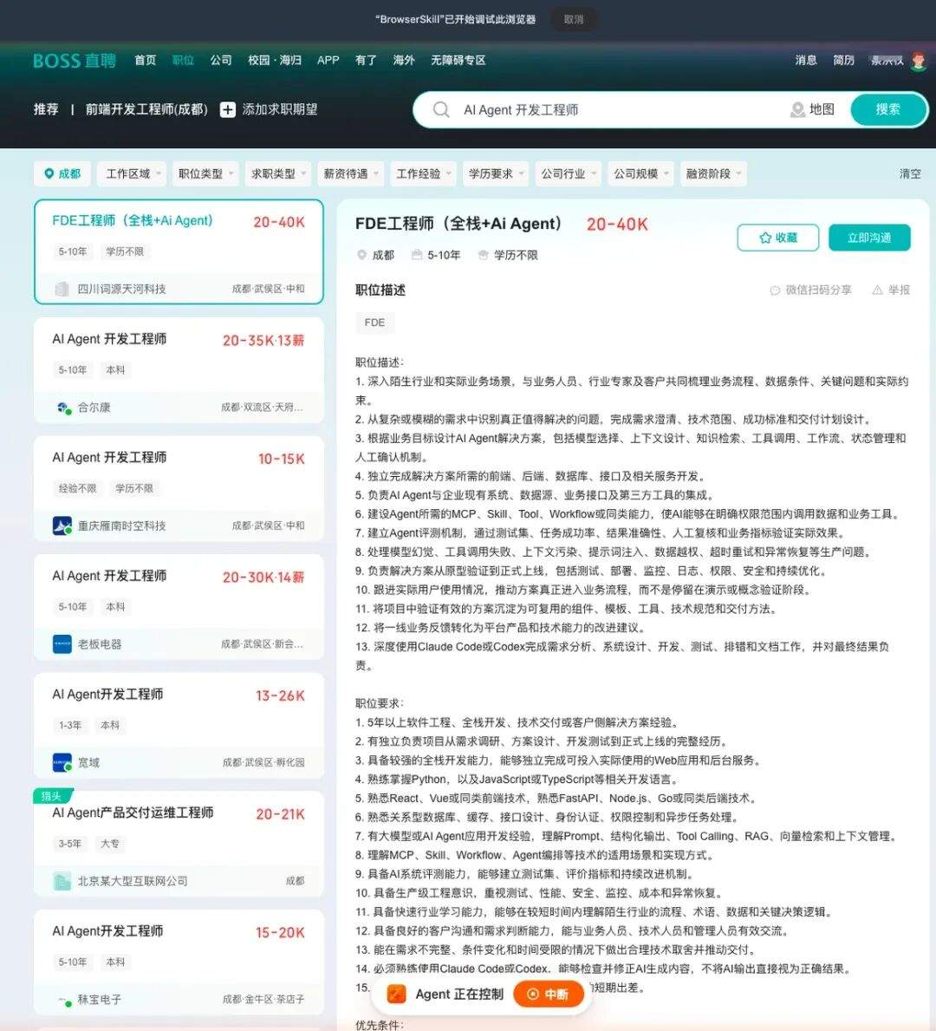Image resolution: width=936 pixels, height=1031 pixels.
Task: Click 重庆雁南时空科技 company logo
Action: coord(62,526)
